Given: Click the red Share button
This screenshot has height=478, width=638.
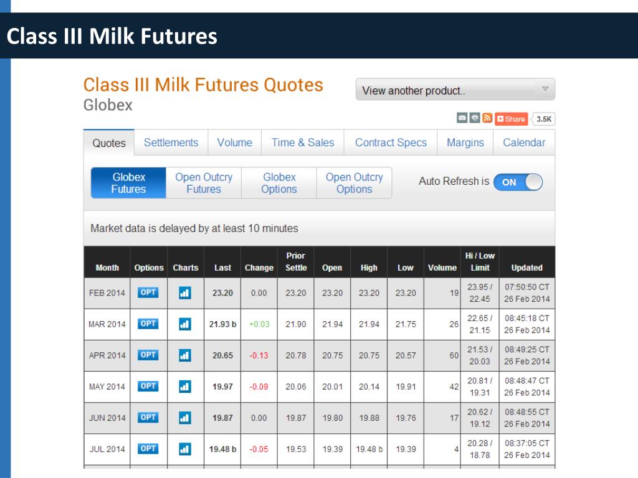Looking at the screenshot, I should coord(512,119).
